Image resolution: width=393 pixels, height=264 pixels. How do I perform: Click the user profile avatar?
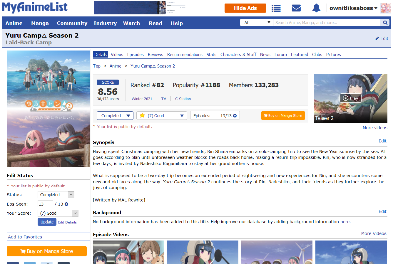tap(386, 8)
